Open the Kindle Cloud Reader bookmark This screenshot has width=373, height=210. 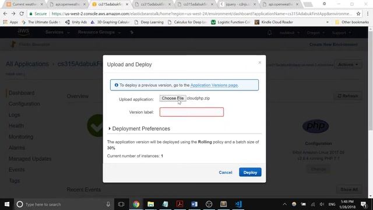point(274,22)
